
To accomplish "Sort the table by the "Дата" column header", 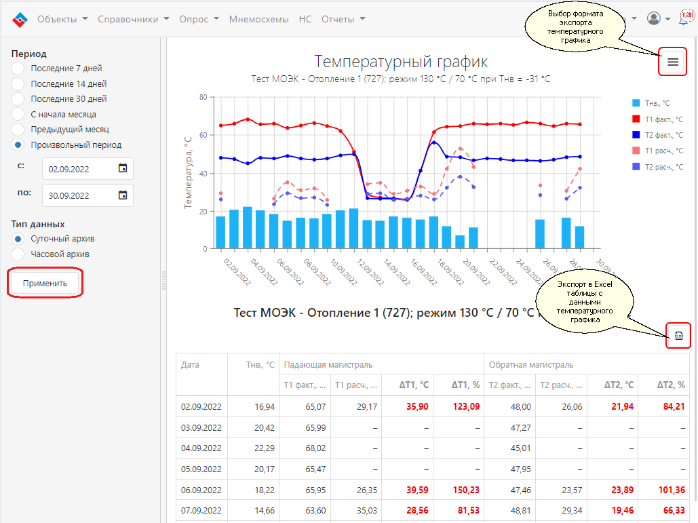I will (191, 365).
